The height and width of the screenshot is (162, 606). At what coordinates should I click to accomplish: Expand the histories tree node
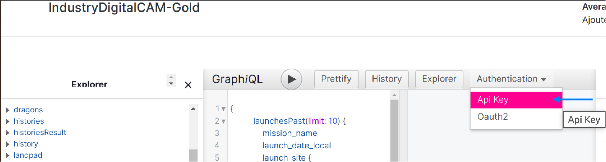pos(8,121)
